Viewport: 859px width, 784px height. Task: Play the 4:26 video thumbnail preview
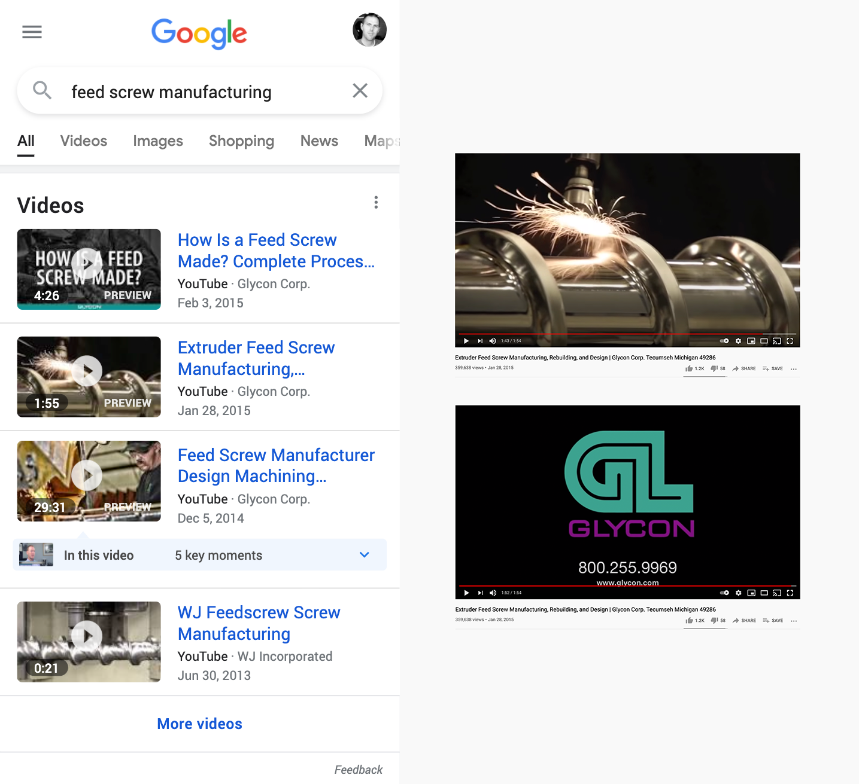point(89,269)
